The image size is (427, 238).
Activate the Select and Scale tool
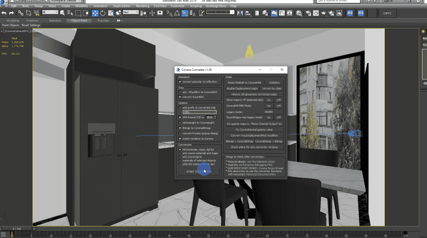click(x=111, y=13)
